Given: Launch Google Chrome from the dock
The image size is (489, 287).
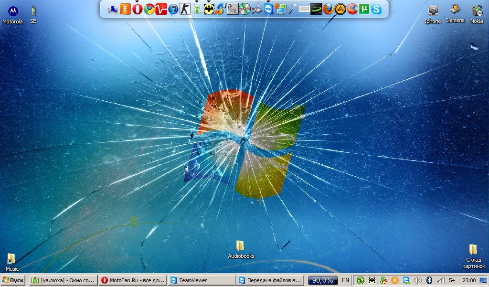Looking at the screenshot, I should click(149, 9).
